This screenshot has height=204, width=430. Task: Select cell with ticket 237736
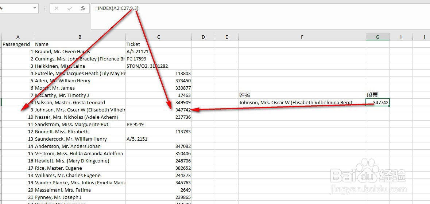coord(159,117)
